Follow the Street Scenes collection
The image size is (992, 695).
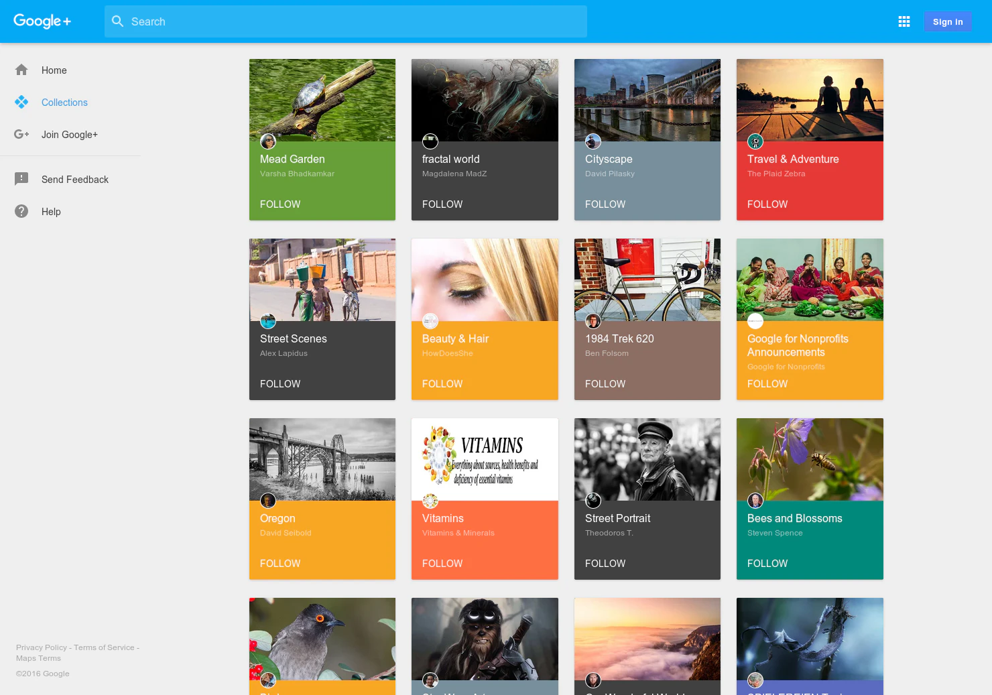click(280, 383)
